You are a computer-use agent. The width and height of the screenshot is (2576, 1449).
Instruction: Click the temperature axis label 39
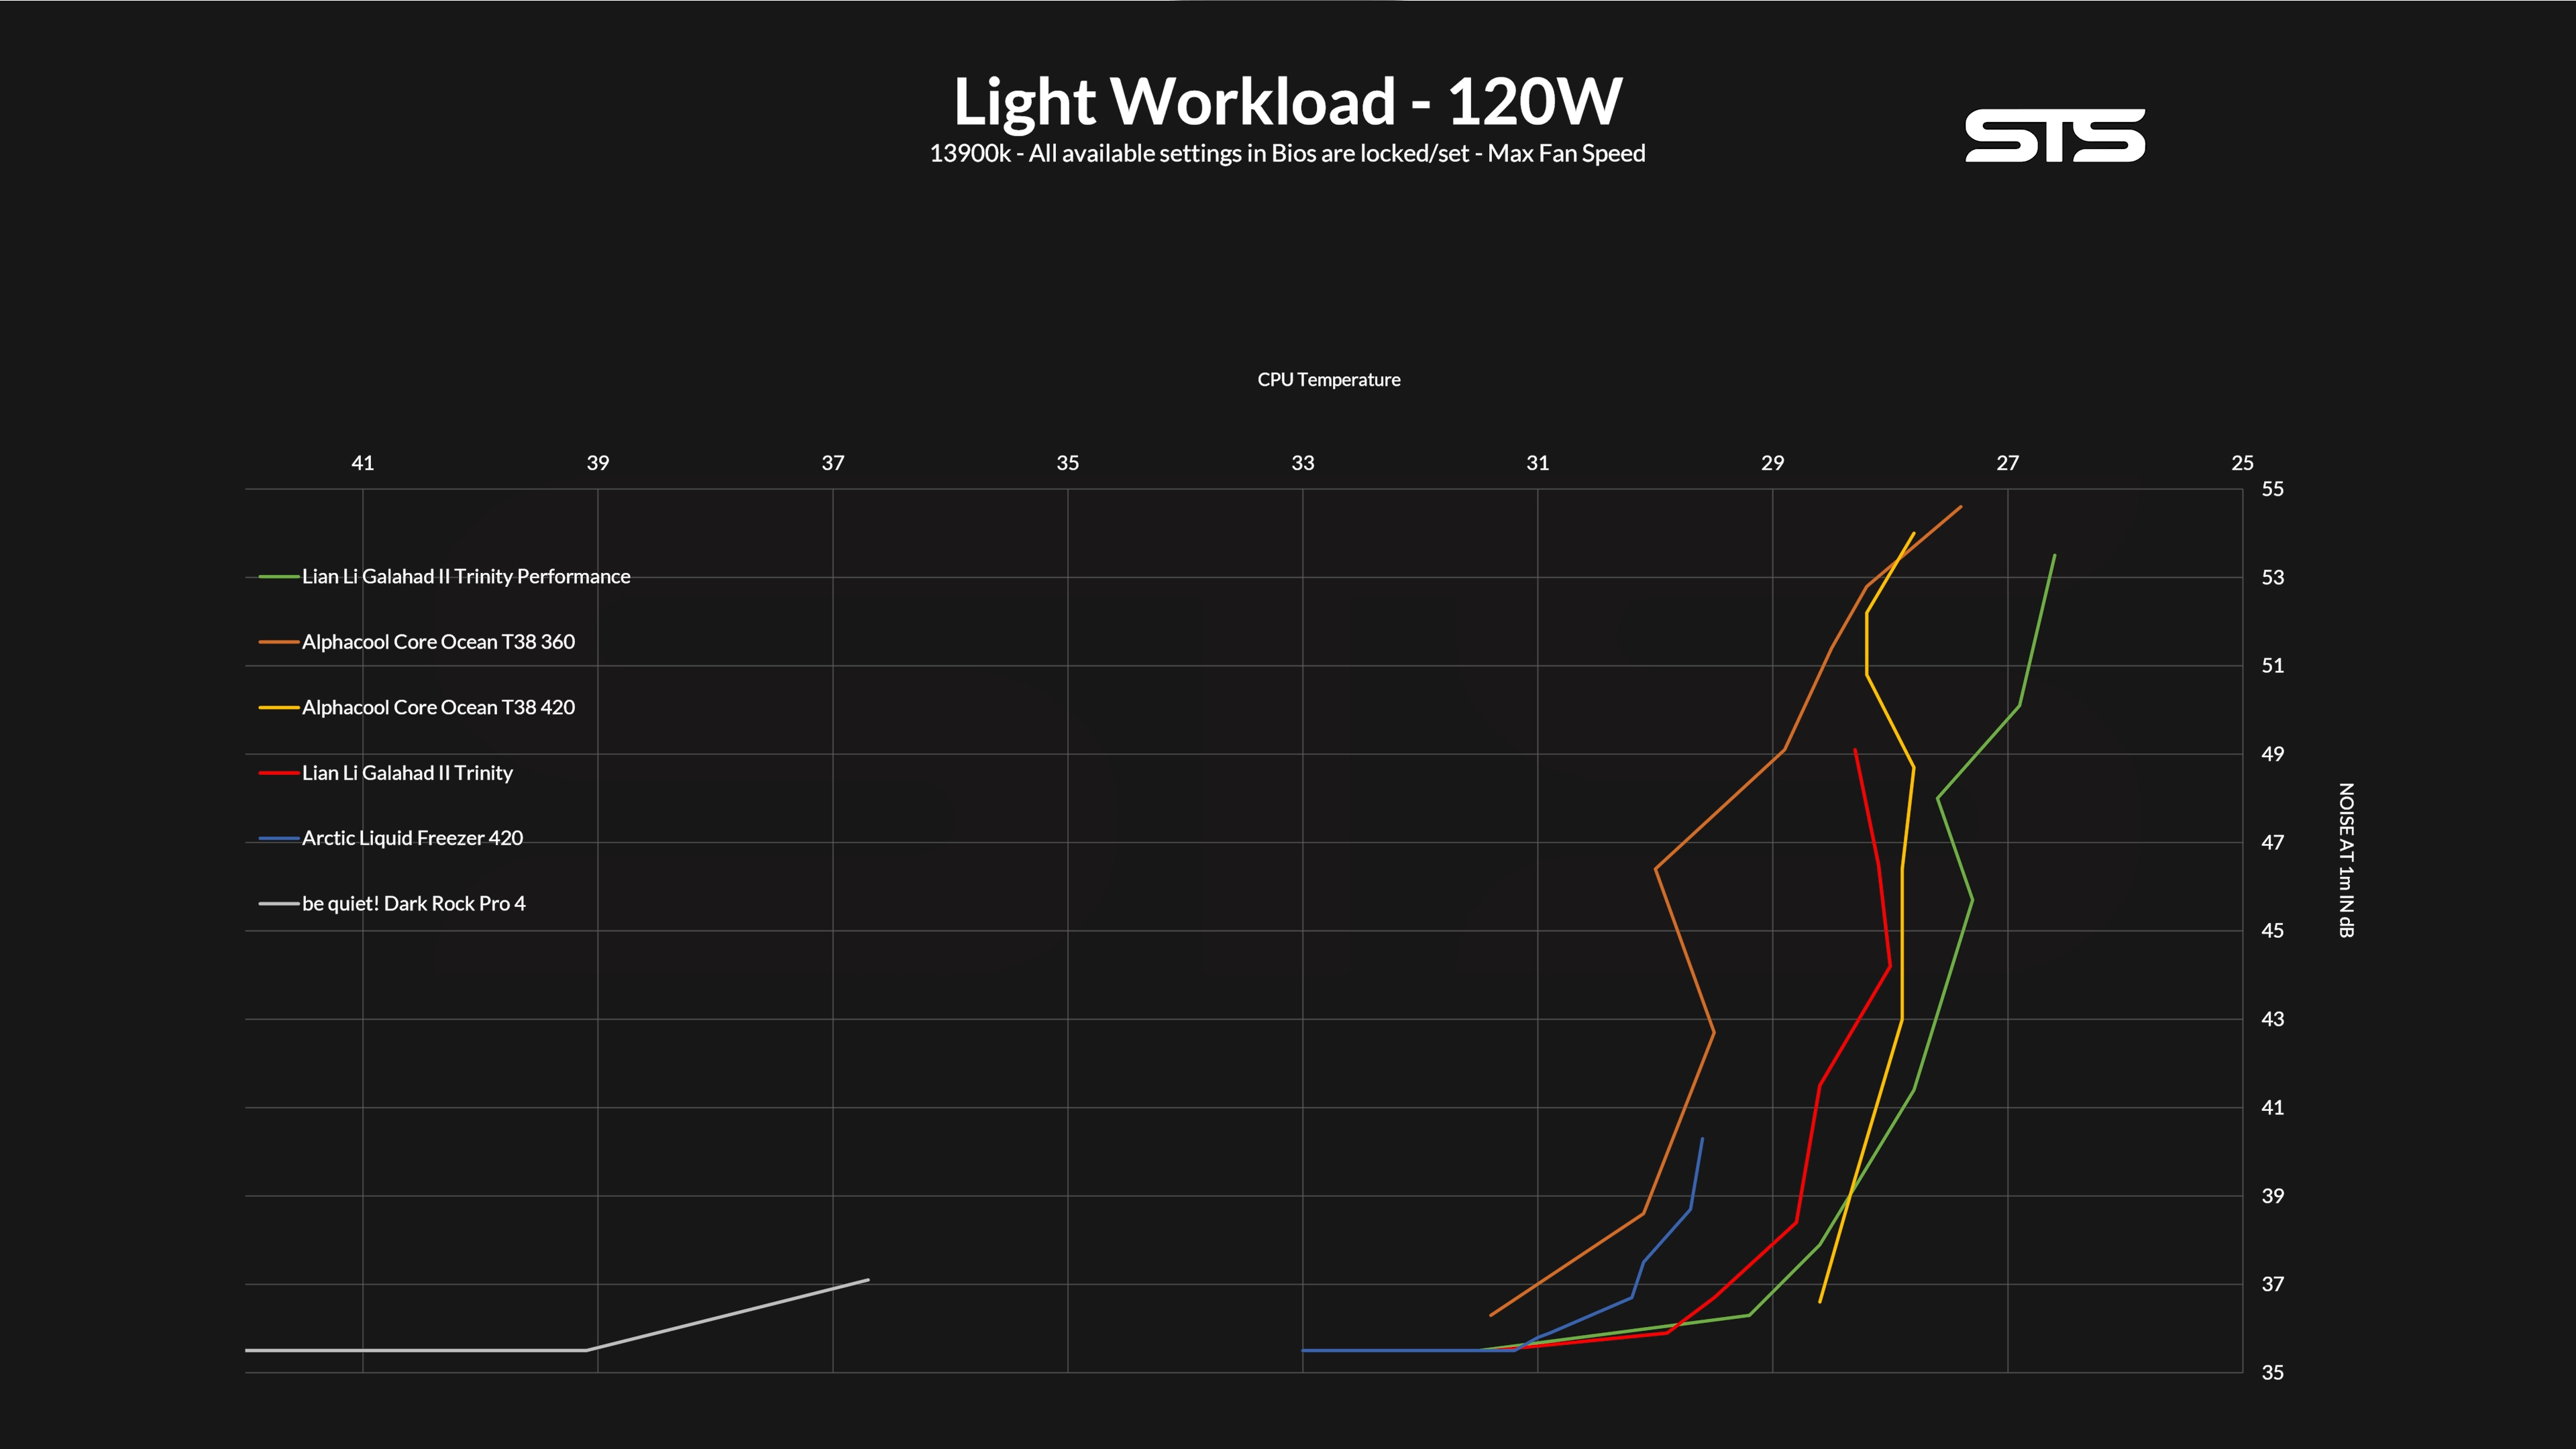597,463
